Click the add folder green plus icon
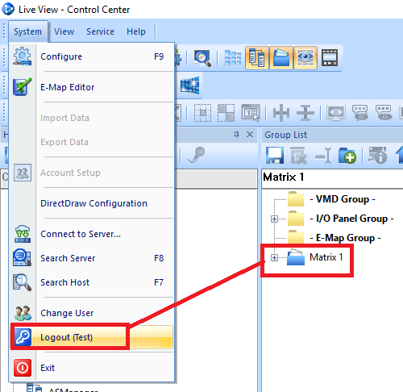 coord(347,155)
